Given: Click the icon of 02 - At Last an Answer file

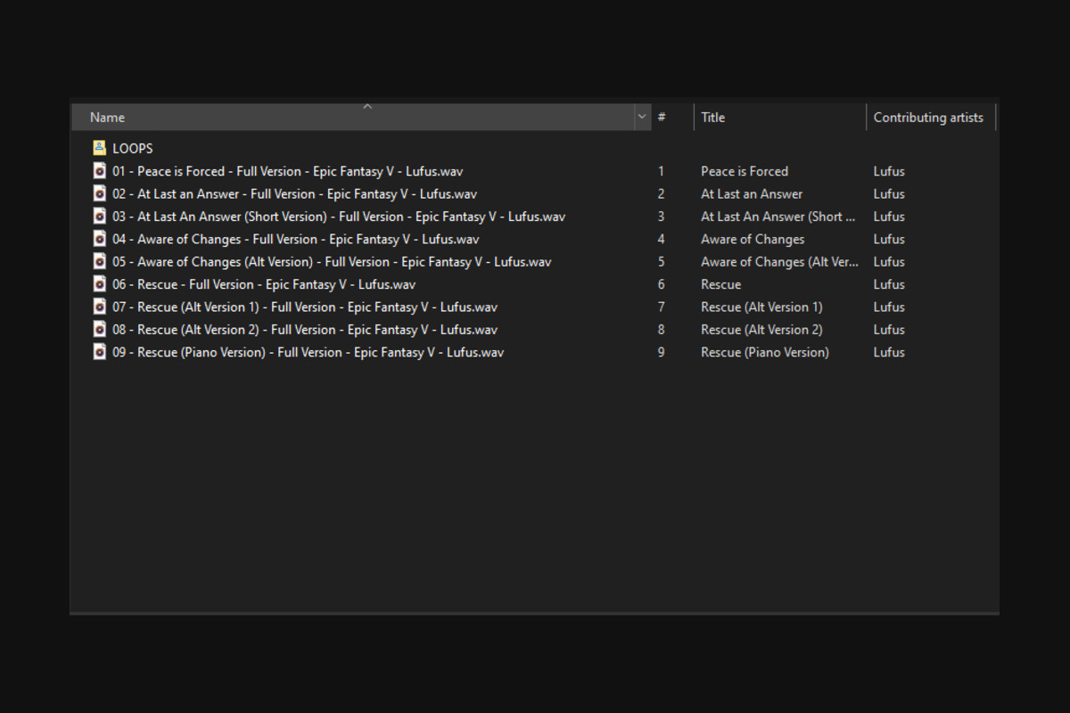Looking at the screenshot, I should click(99, 193).
